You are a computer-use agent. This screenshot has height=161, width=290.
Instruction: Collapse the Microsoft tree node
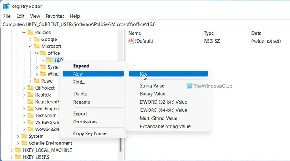pos(30,46)
